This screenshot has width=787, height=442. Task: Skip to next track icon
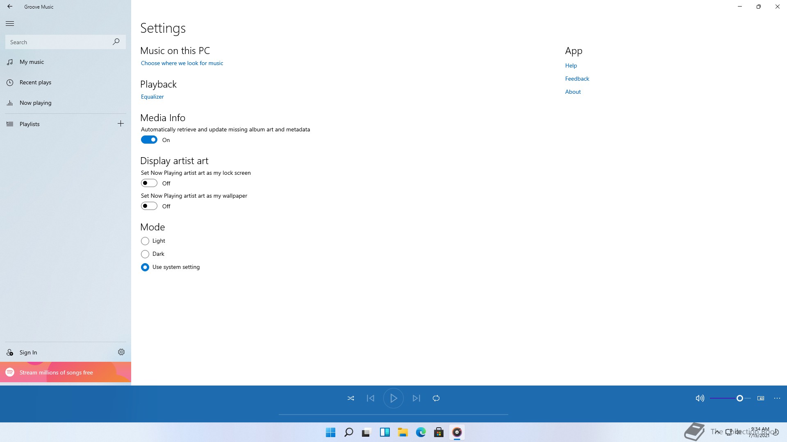[x=416, y=398]
